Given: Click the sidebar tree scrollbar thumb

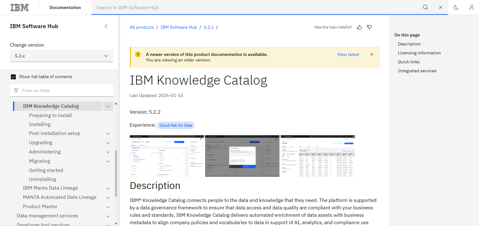Looking at the screenshot, I should point(116,173).
